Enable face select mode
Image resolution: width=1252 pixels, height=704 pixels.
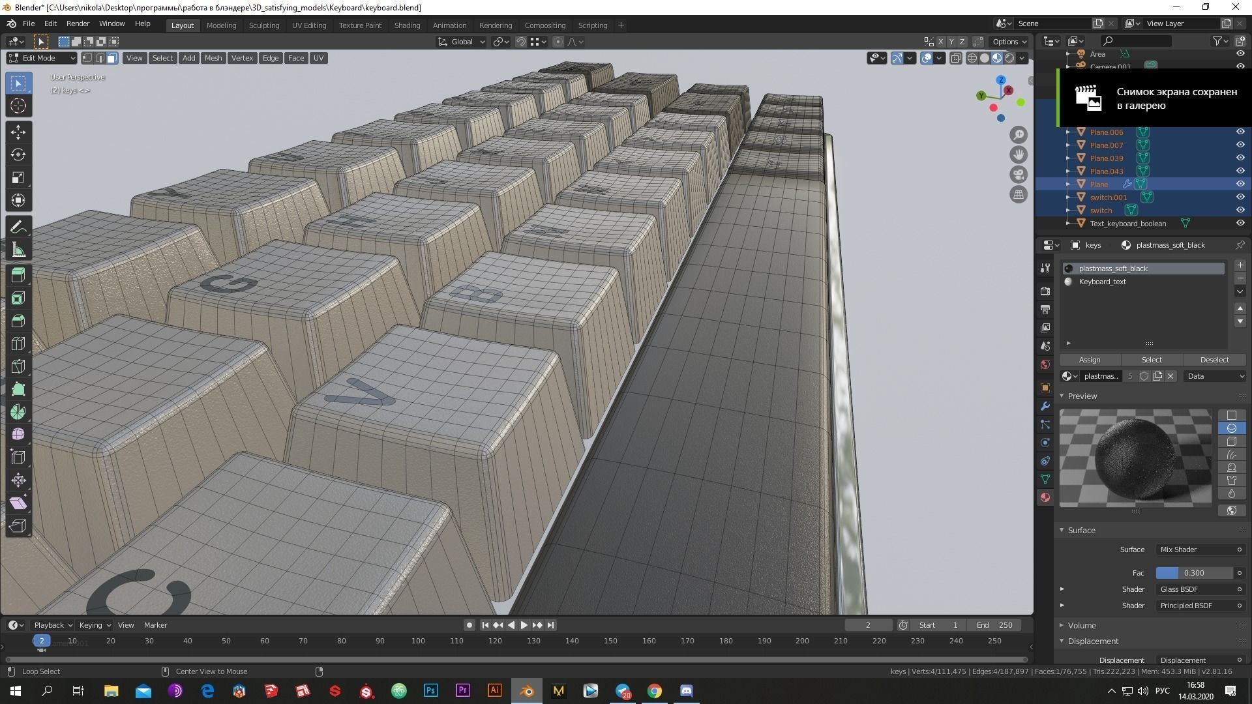point(112,58)
